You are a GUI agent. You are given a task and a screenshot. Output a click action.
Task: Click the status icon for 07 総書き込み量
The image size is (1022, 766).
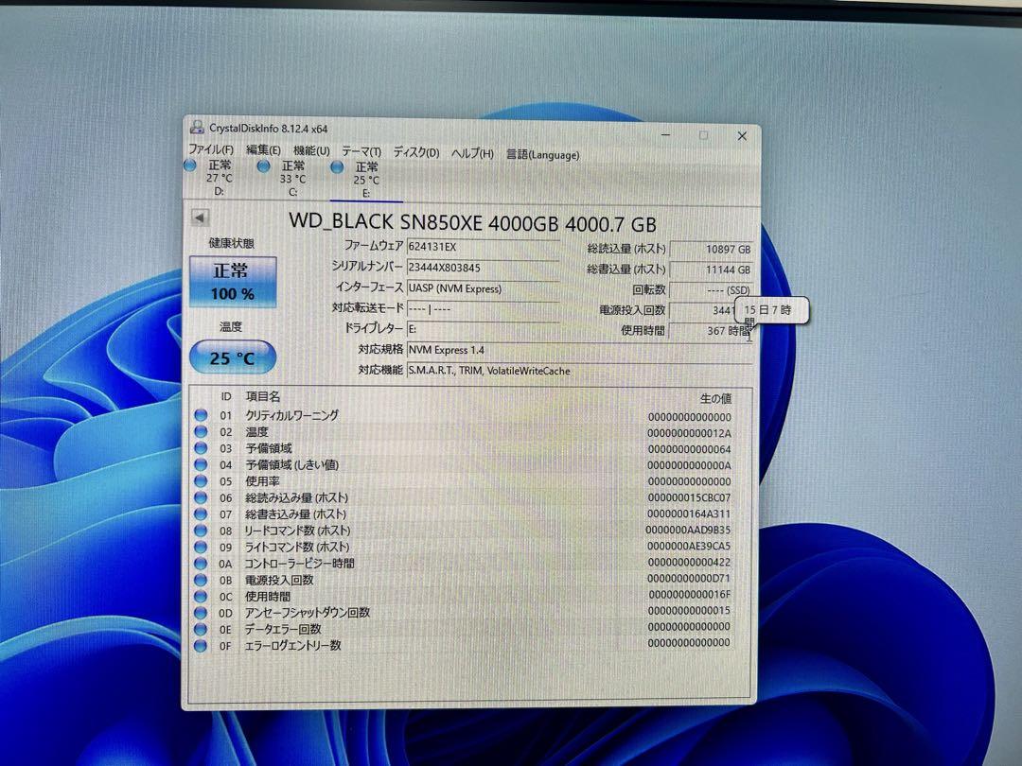pyautogui.click(x=201, y=514)
